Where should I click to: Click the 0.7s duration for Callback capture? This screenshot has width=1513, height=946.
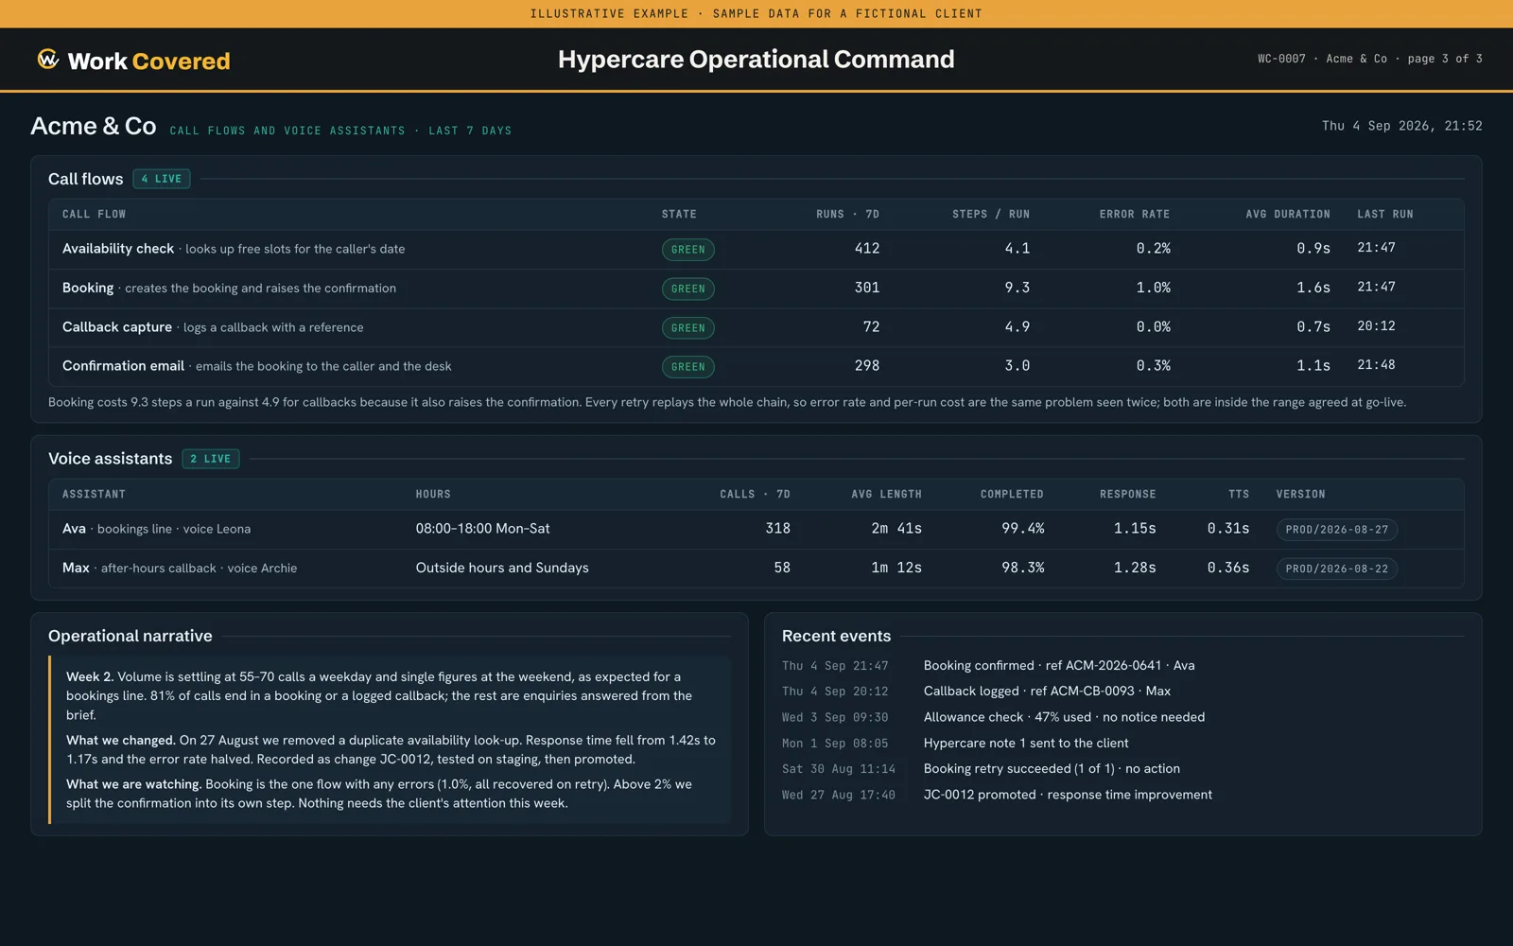1313,327
